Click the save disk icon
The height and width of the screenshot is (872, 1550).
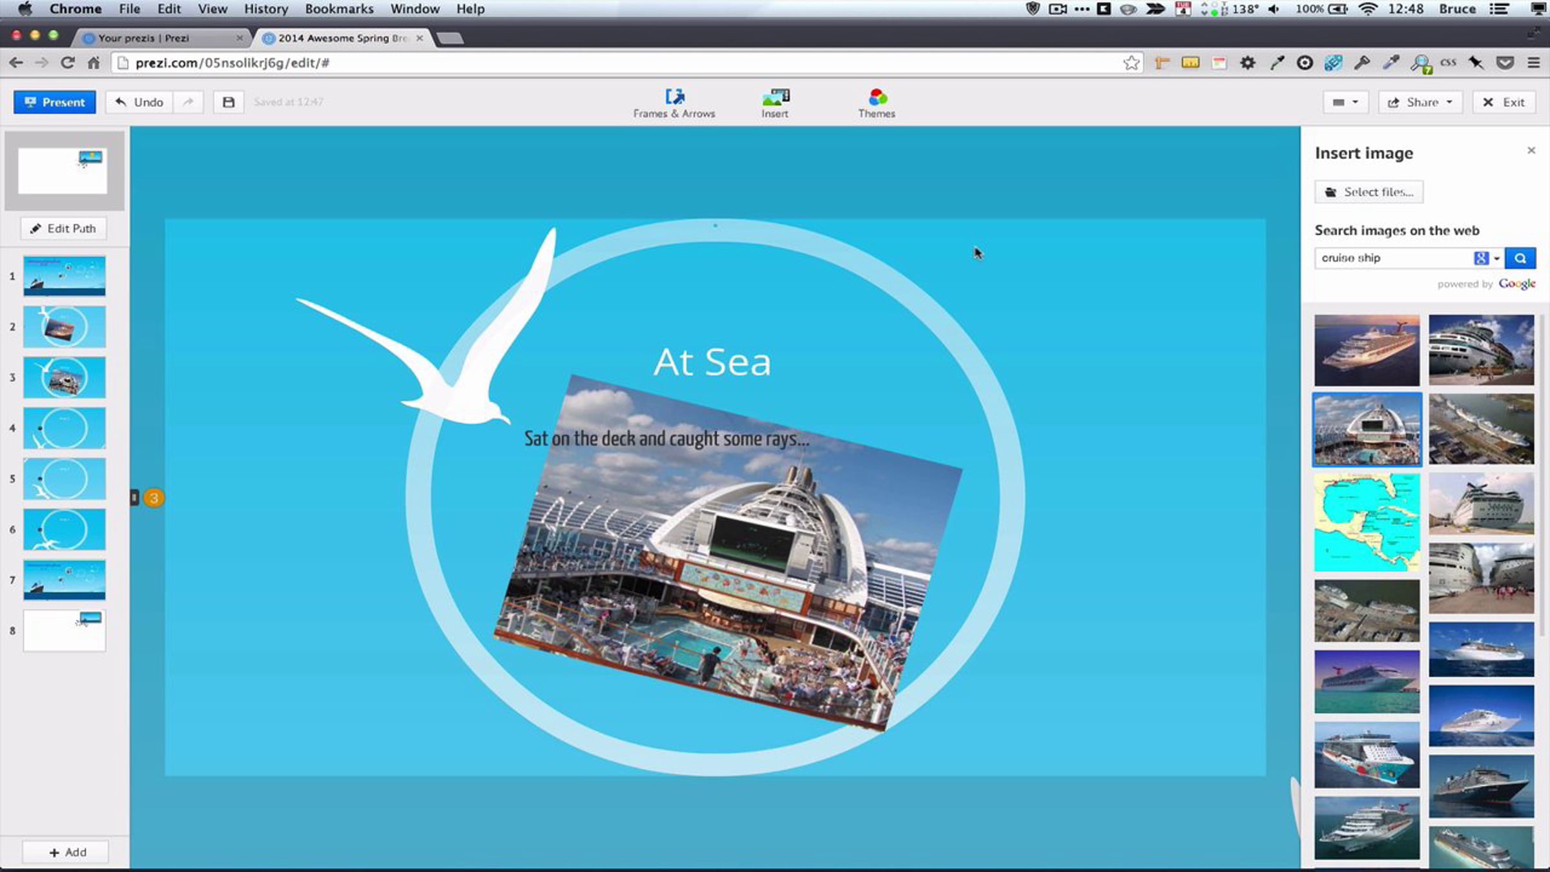click(x=229, y=102)
